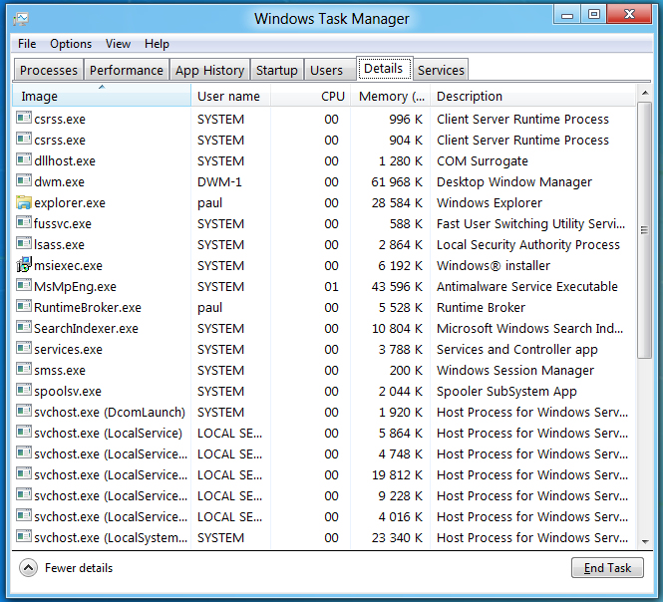Click the '28 584 K' memory value
The width and height of the screenshot is (663, 602).
pyautogui.click(x=397, y=203)
